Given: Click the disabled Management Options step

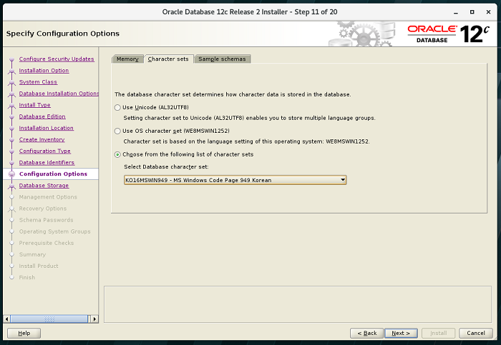Looking at the screenshot, I should (48, 197).
